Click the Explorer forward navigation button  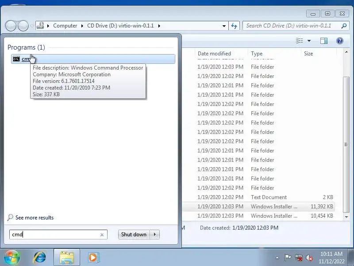pyautogui.click(x=23, y=26)
